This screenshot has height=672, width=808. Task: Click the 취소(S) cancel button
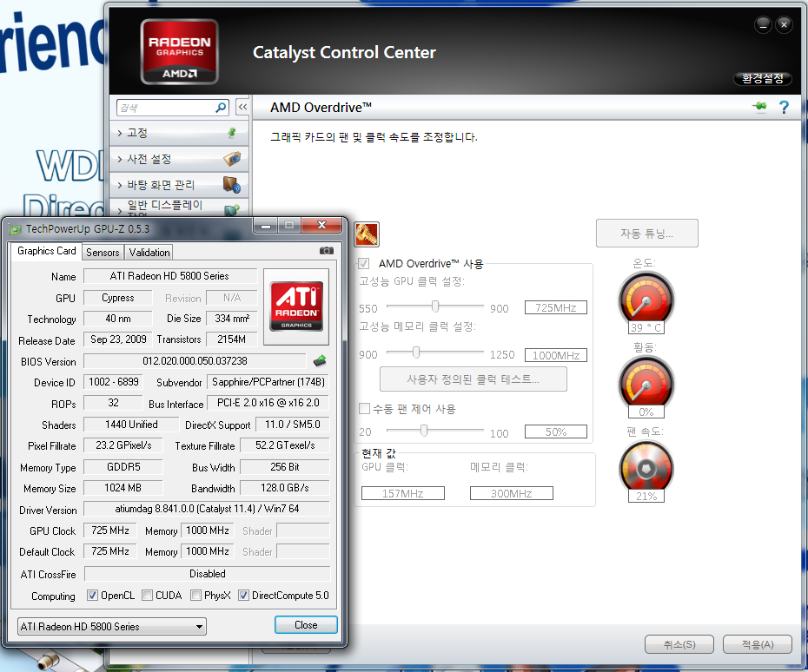679,644
